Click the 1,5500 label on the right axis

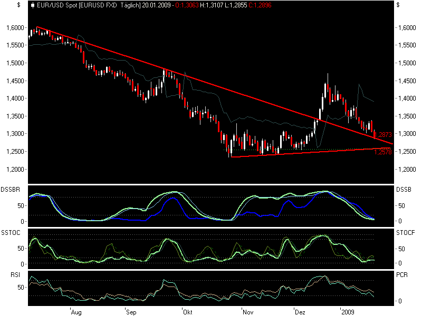pos(407,45)
